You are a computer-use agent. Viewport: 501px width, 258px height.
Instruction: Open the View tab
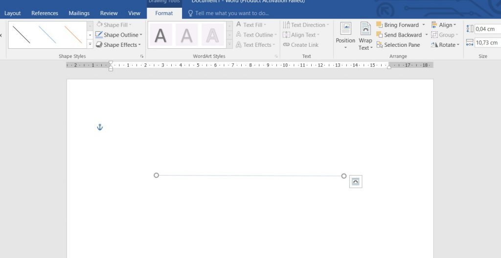[134, 13]
